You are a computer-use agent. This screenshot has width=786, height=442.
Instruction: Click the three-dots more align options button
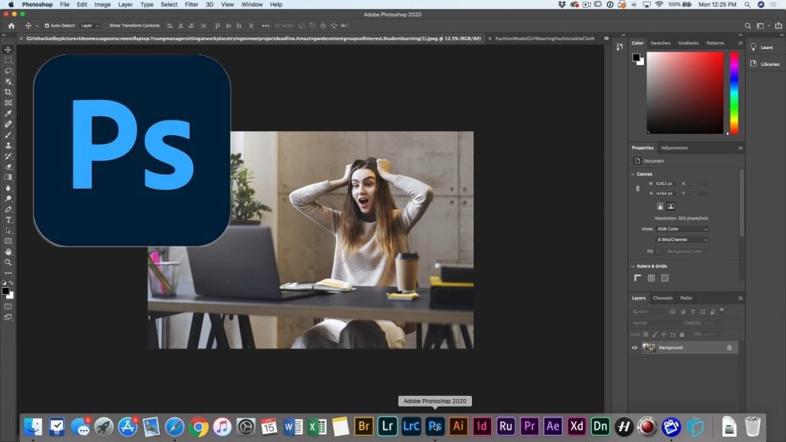coord(266,25)
